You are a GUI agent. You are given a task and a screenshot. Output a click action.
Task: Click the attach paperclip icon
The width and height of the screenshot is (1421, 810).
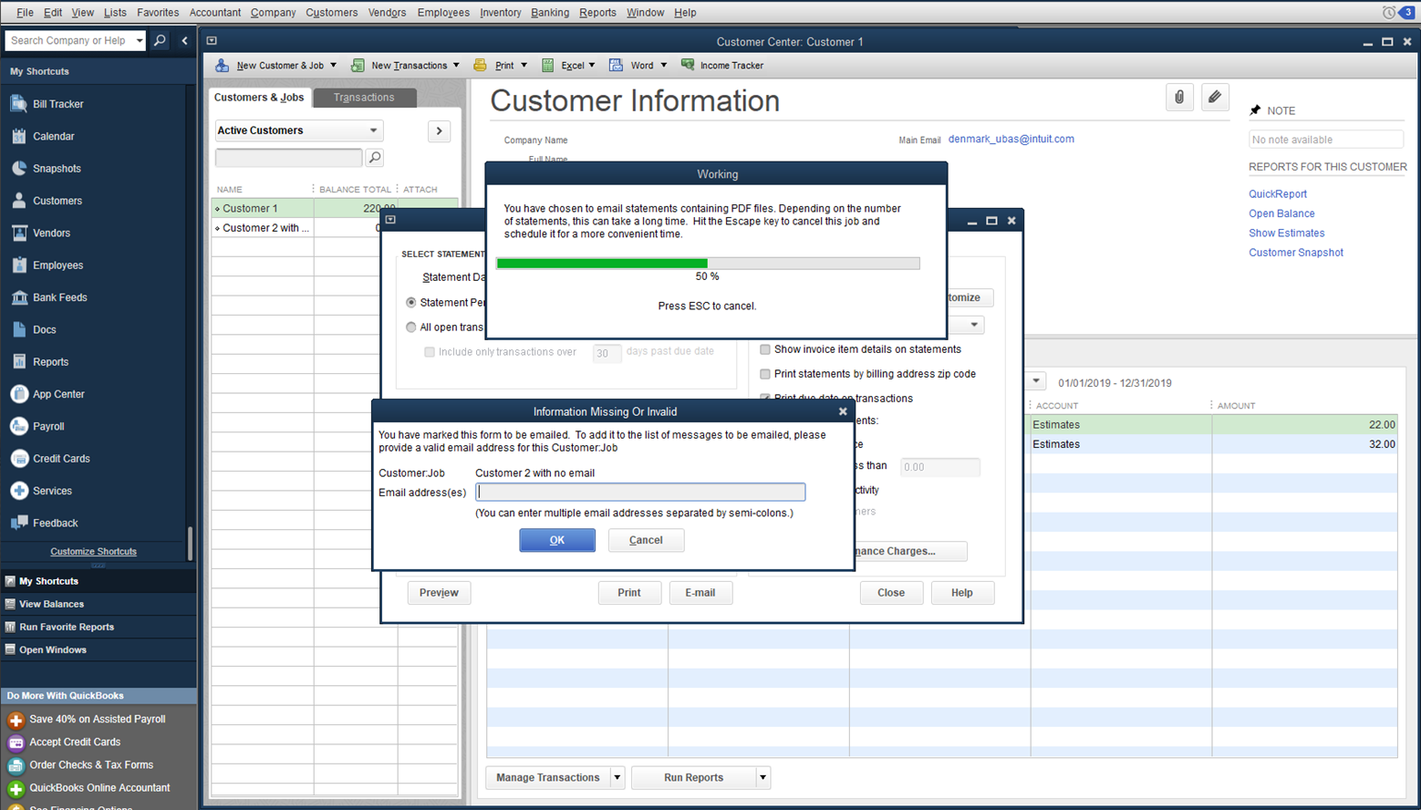click(x=1179, y=97)
